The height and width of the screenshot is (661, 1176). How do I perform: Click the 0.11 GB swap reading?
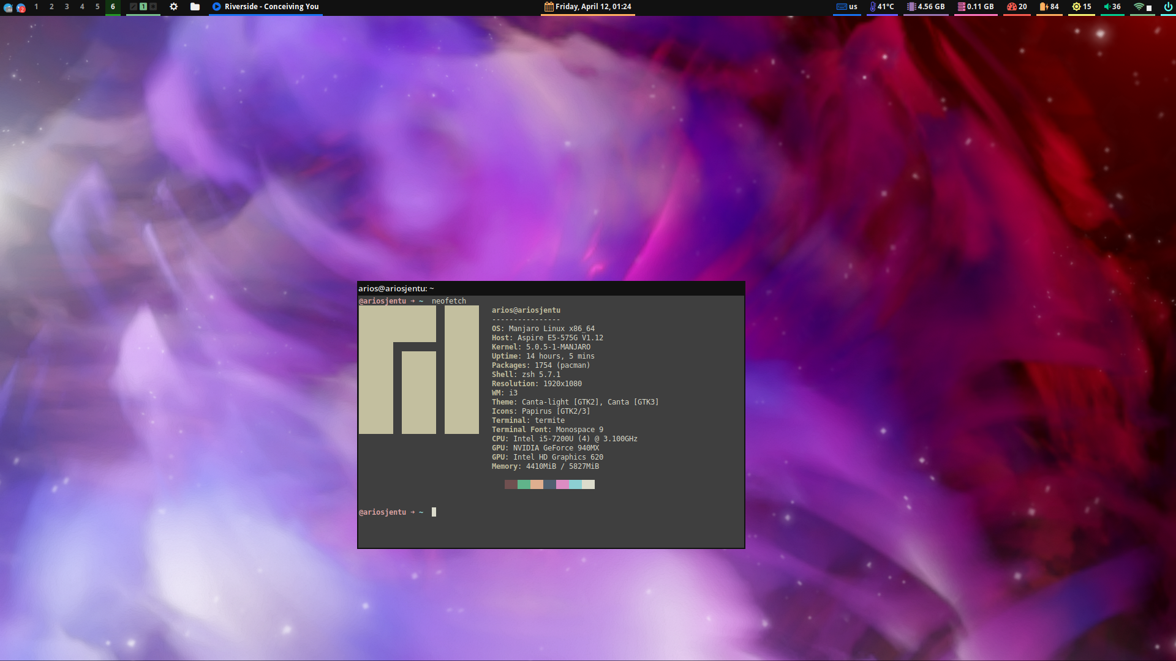click(x=980, y=7)
